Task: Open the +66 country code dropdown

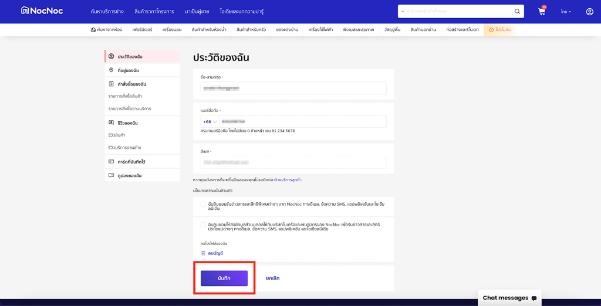Action: tap(210, 121)
